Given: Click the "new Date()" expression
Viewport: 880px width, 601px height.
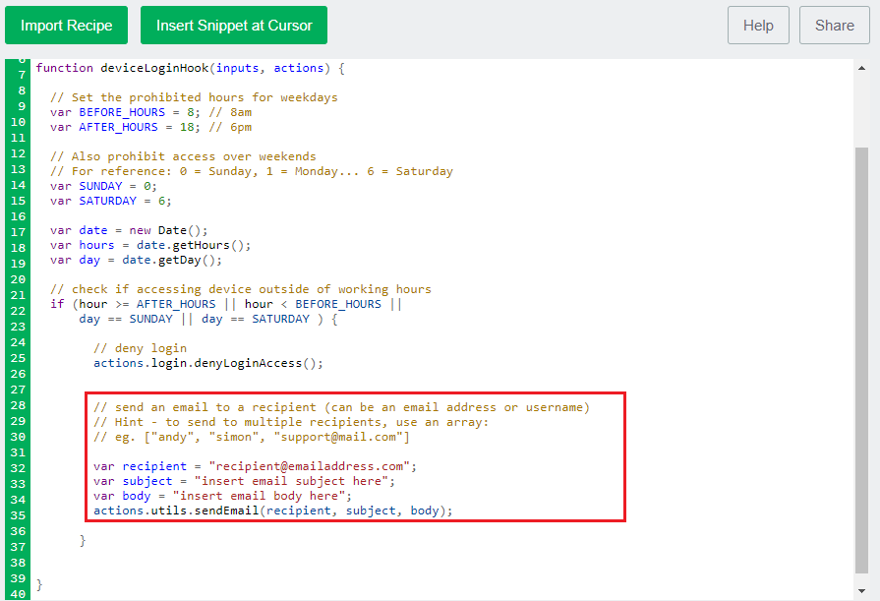Looking at the screenshot, I should 168,230.
